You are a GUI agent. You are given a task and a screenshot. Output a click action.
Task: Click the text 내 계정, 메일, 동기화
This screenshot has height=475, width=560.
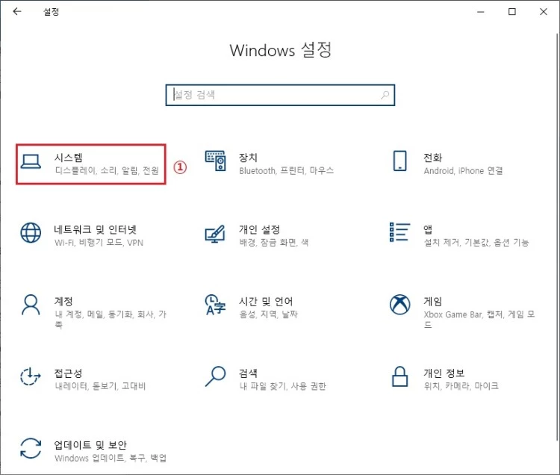[95, 314]
